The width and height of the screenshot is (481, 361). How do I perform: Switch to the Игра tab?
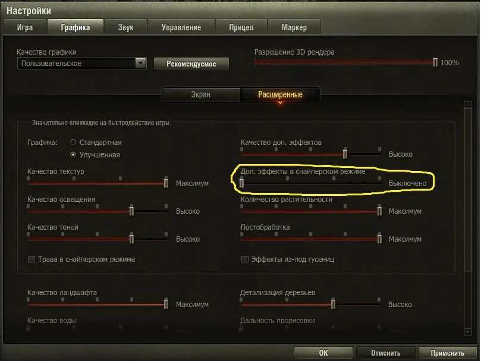[25, 27]
